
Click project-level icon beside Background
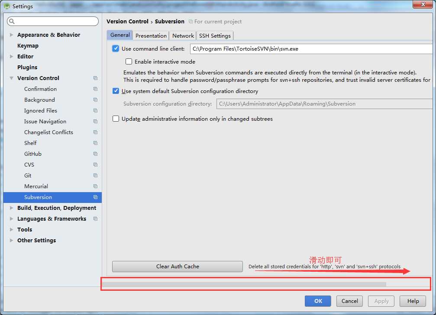[95, 100]
